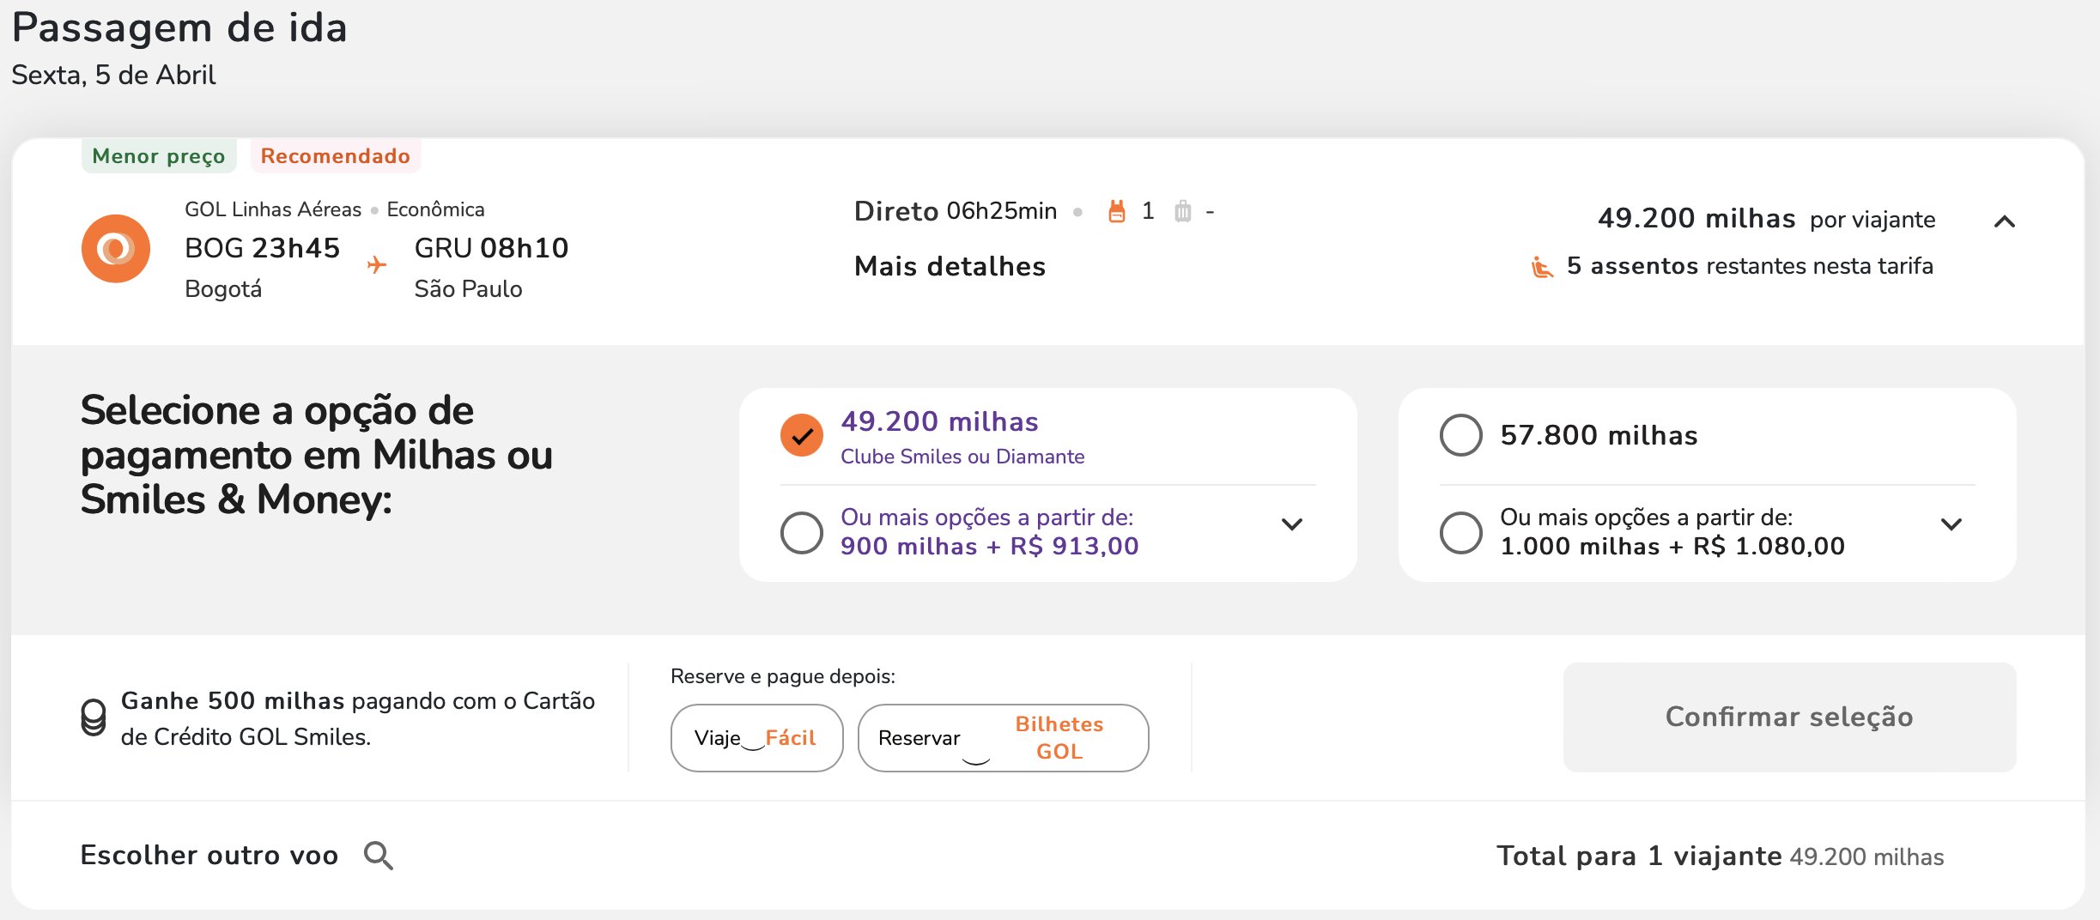Click Reservar Bilhetes GOL button

tap(1003, 738)
